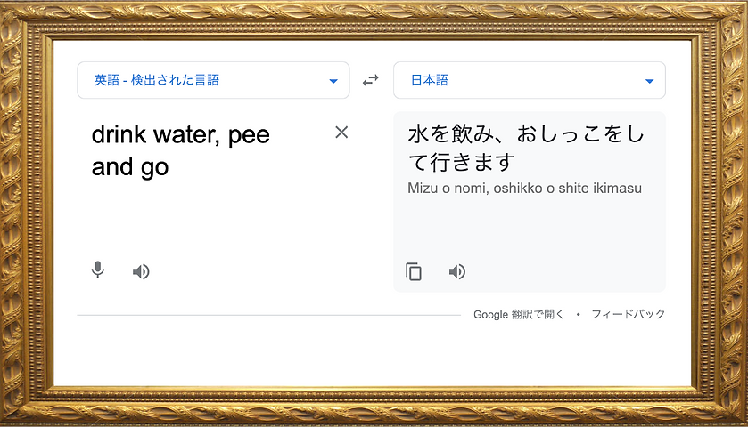The width and height of the screenshot is (748, 427).
Task: Place cursor after 'and go' text
Action: coord(169,166)
